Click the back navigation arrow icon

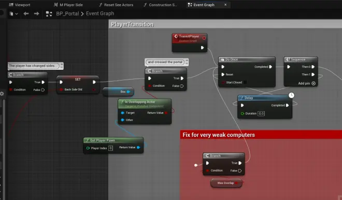tap(26, 14)
